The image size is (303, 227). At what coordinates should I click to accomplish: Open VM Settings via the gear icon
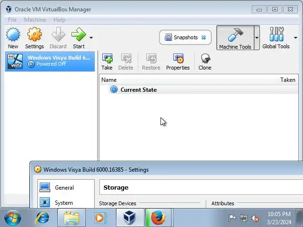(35, 35)
